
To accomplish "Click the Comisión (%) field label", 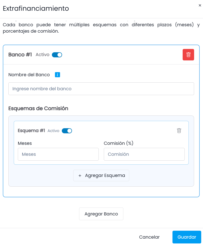I will tap(119, 143).
